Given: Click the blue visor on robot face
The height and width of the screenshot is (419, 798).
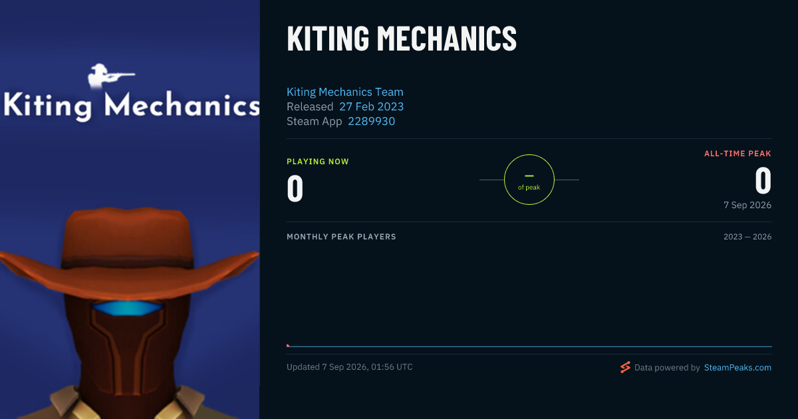Looking at the screenshot, I should [x=127, y=308].
